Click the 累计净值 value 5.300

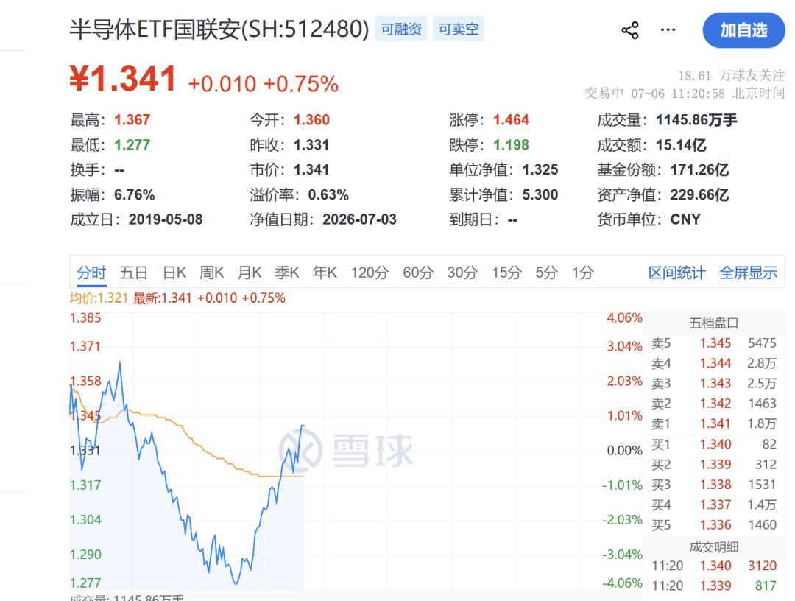540,194
